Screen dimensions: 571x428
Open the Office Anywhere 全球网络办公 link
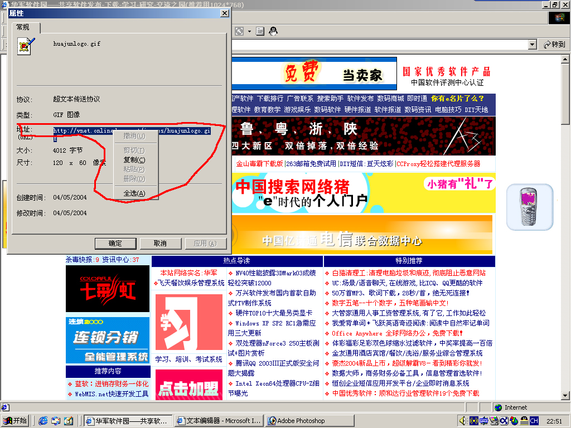point(397,333)
